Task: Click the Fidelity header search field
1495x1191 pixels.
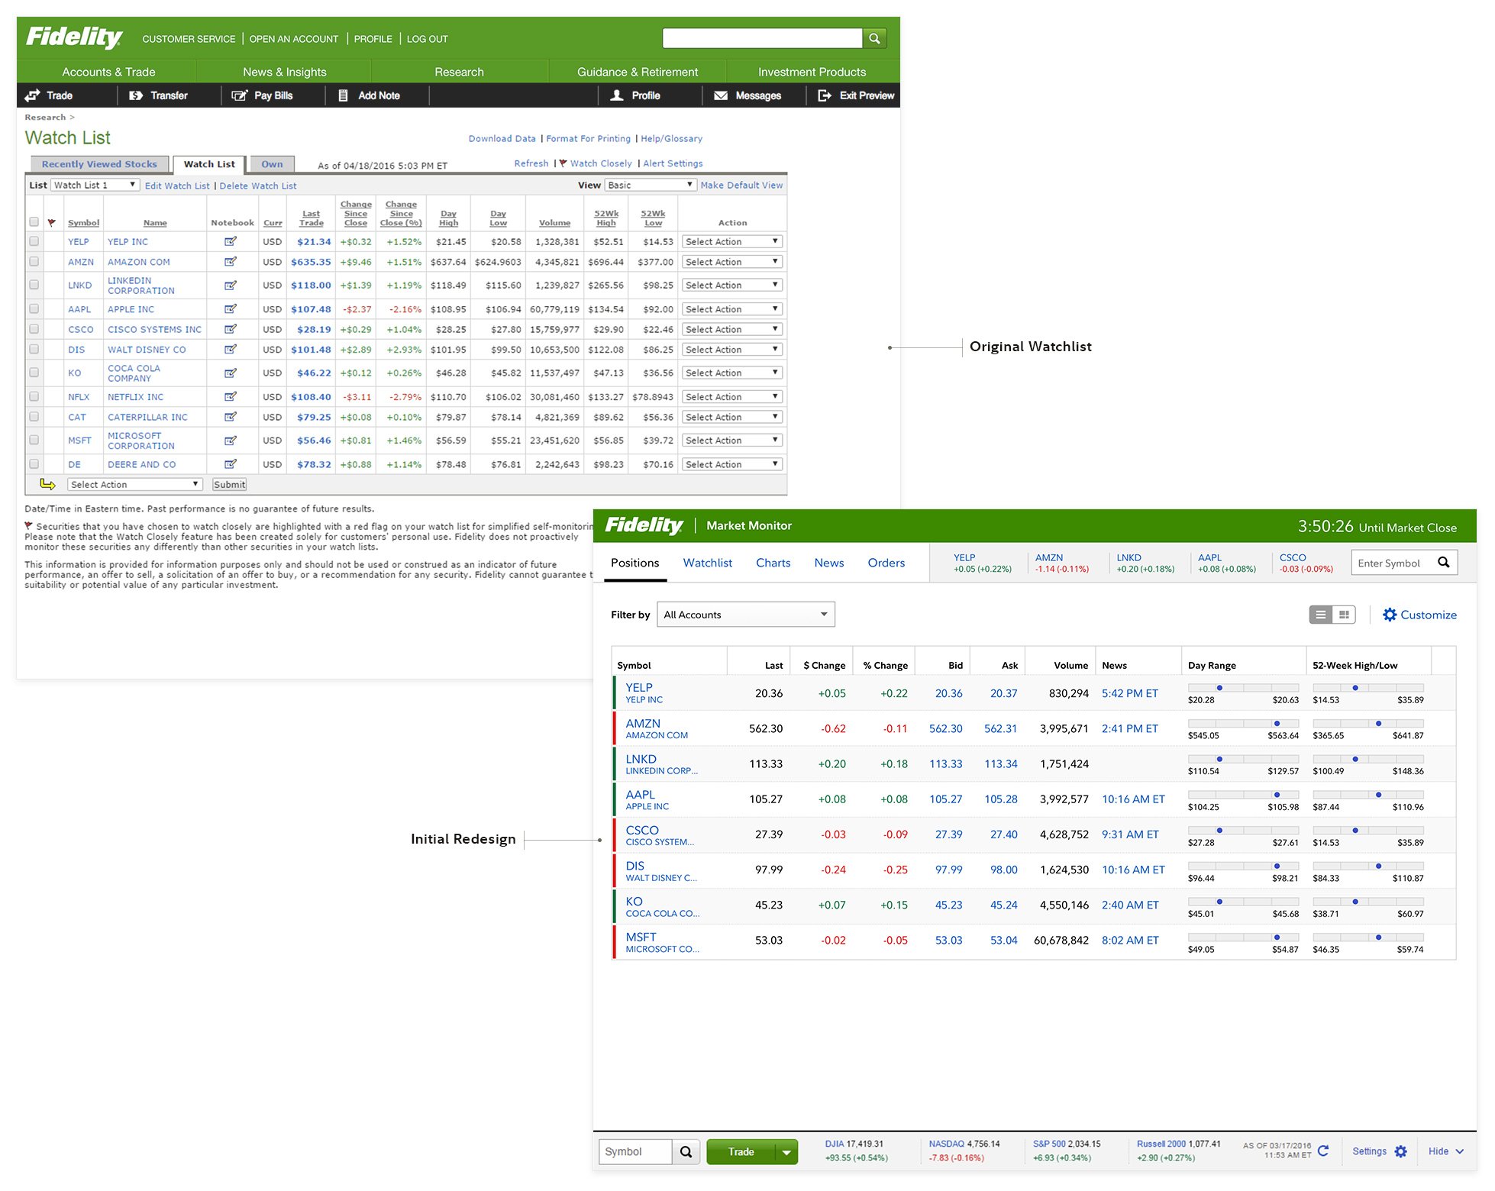Action: pyautogui.click(x=762, y=38)
